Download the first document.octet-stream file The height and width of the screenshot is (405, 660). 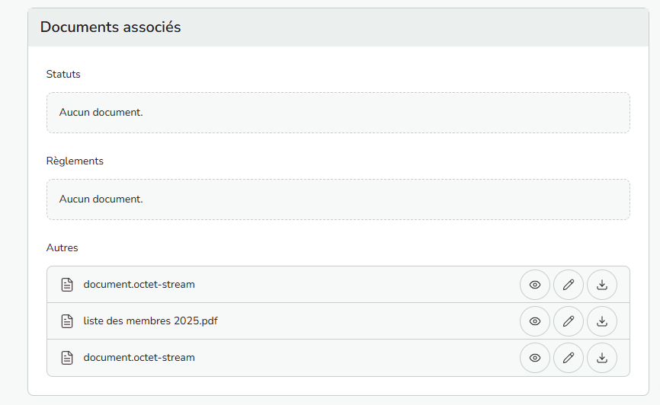coord(602,285)
